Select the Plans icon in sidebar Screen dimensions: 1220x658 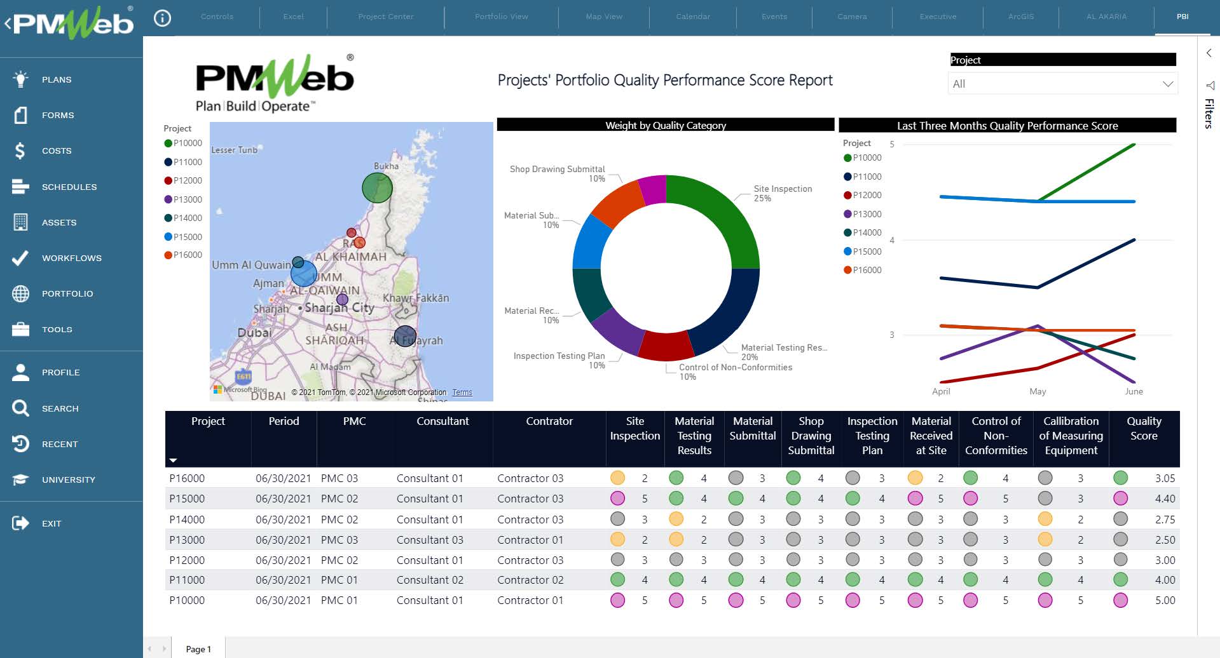coord(20,79)
